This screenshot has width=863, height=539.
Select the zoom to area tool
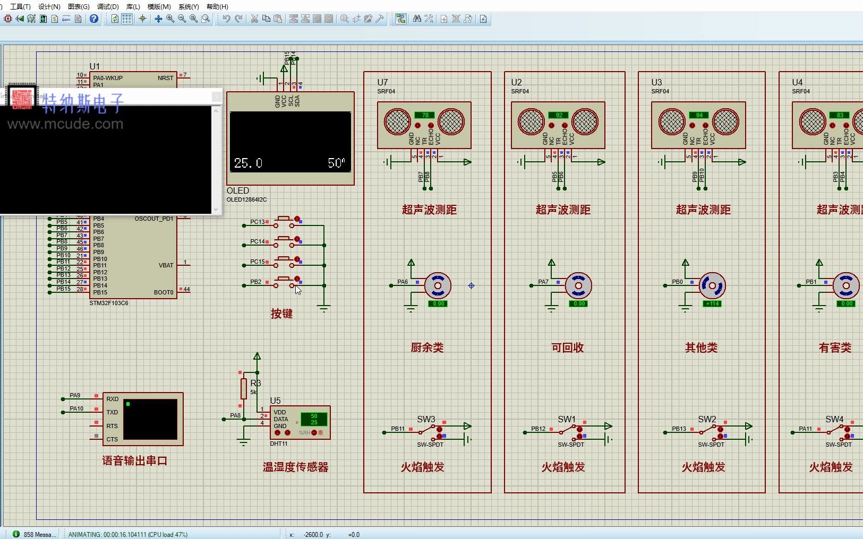click(x=206, y=19)
